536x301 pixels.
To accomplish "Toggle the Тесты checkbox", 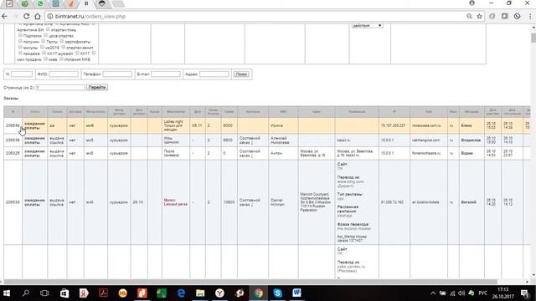I will tap(43, 41).
